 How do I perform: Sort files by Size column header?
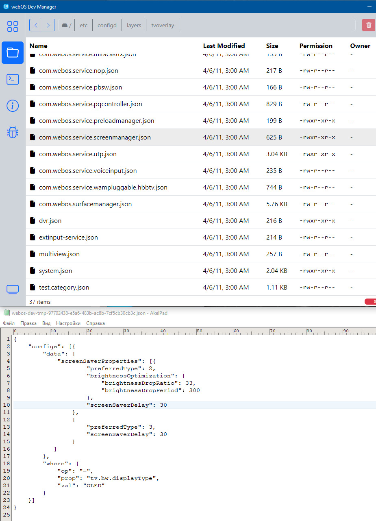click(272, 46)
